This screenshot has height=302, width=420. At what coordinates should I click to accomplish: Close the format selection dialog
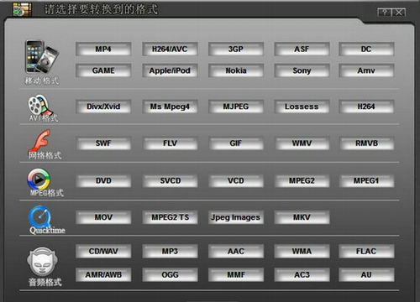399,12
